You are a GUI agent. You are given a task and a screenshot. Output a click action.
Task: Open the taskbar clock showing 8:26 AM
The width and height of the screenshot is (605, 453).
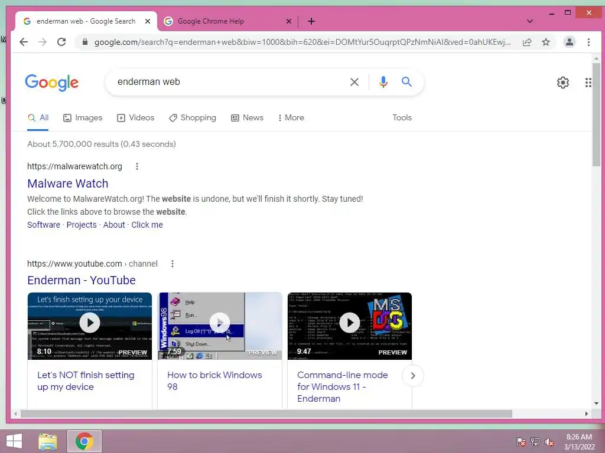pyautogui.click(x=579, y=442)
